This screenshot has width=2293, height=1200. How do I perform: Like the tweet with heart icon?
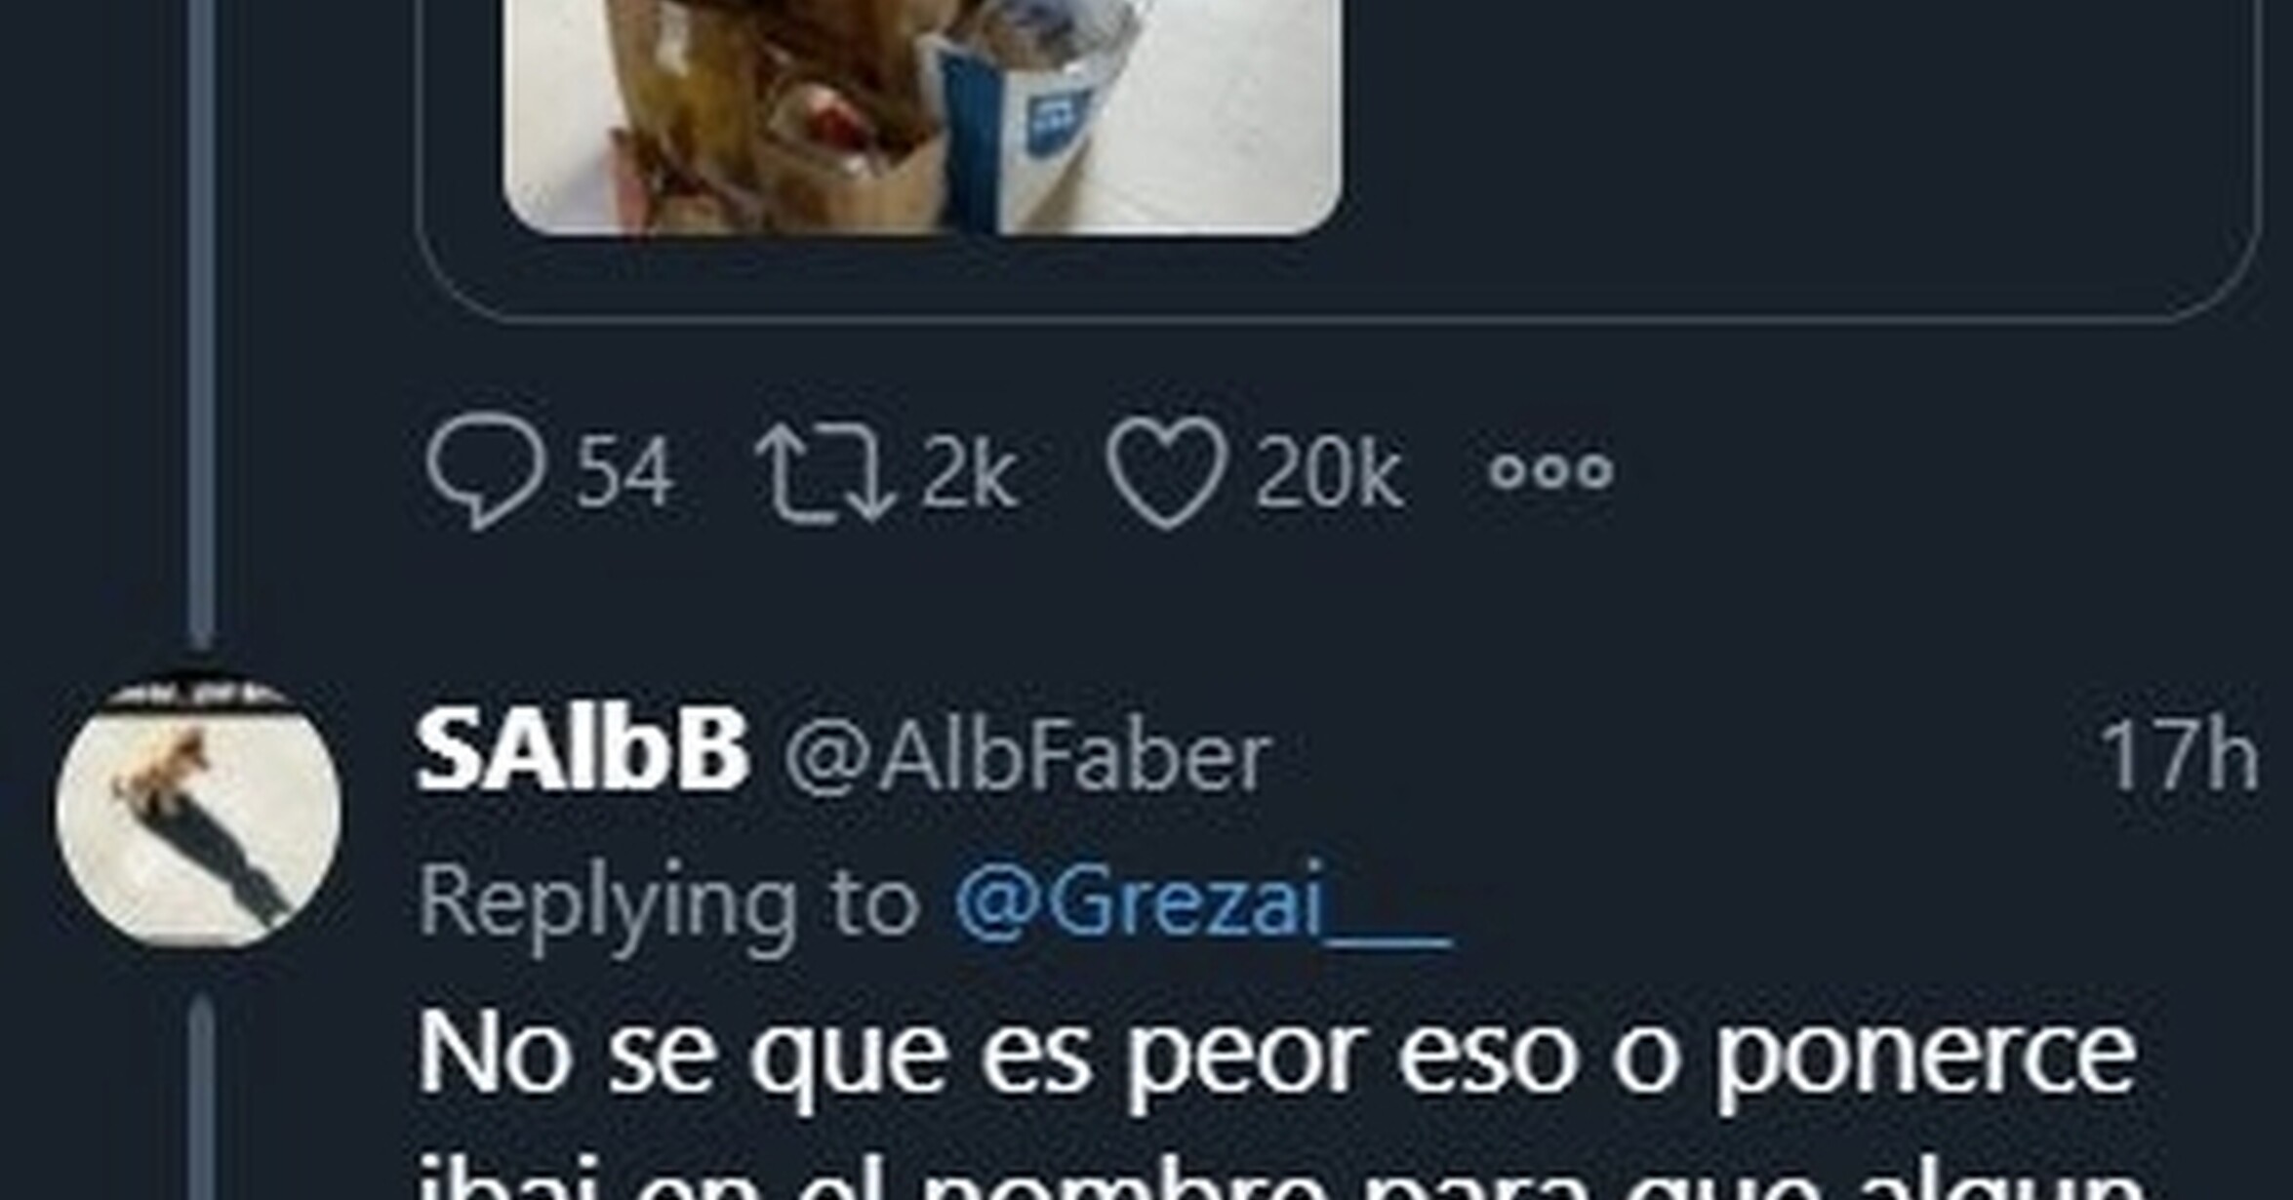1166,472
